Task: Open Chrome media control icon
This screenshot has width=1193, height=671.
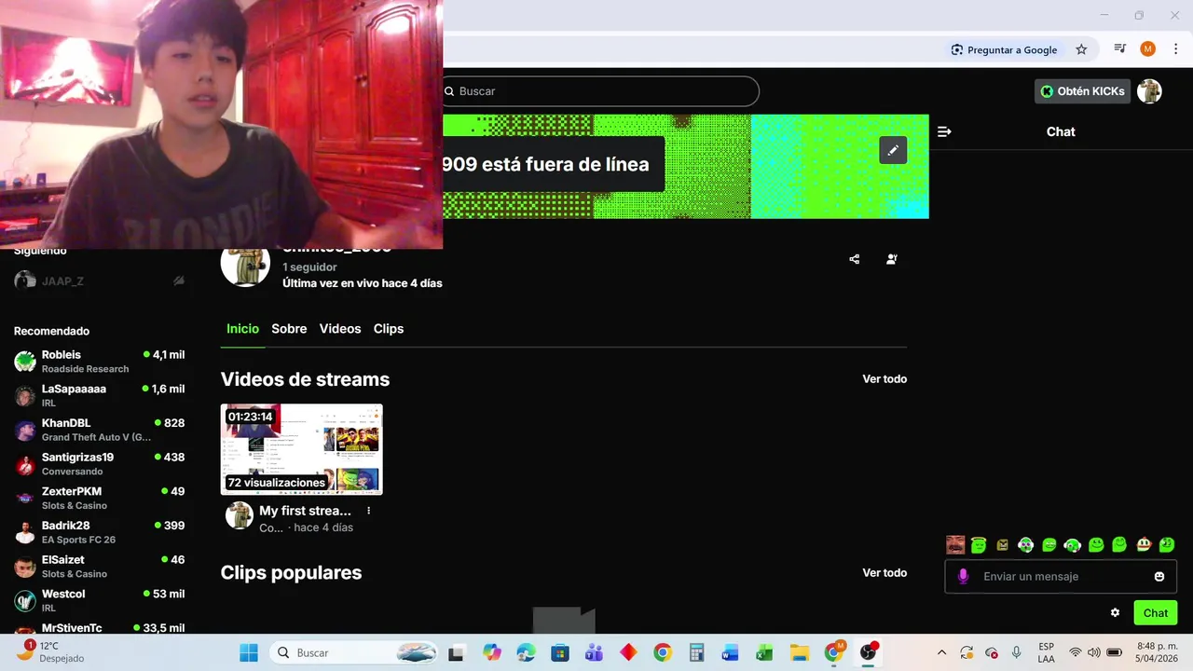Action: [1120, 49]
